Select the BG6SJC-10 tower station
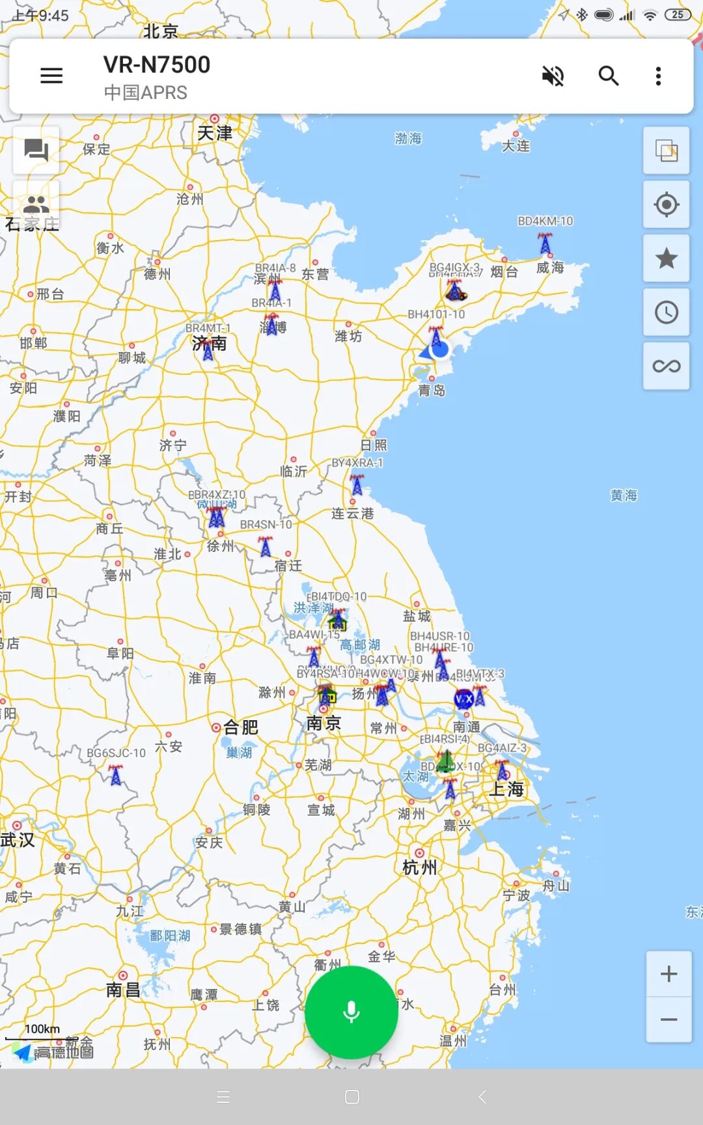This screenshot has height=1125, width=703. pyautogui.click(x=116, y=775)
